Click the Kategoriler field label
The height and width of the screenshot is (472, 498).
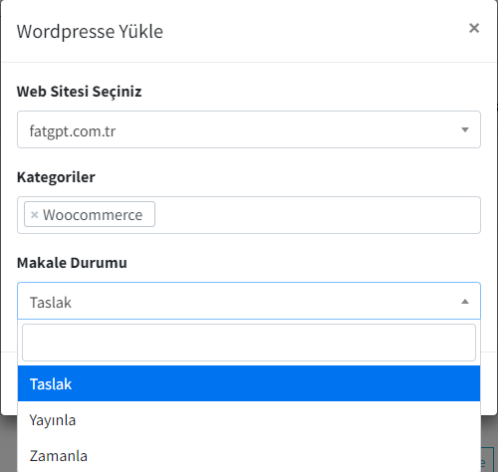[x=56, y=177]
